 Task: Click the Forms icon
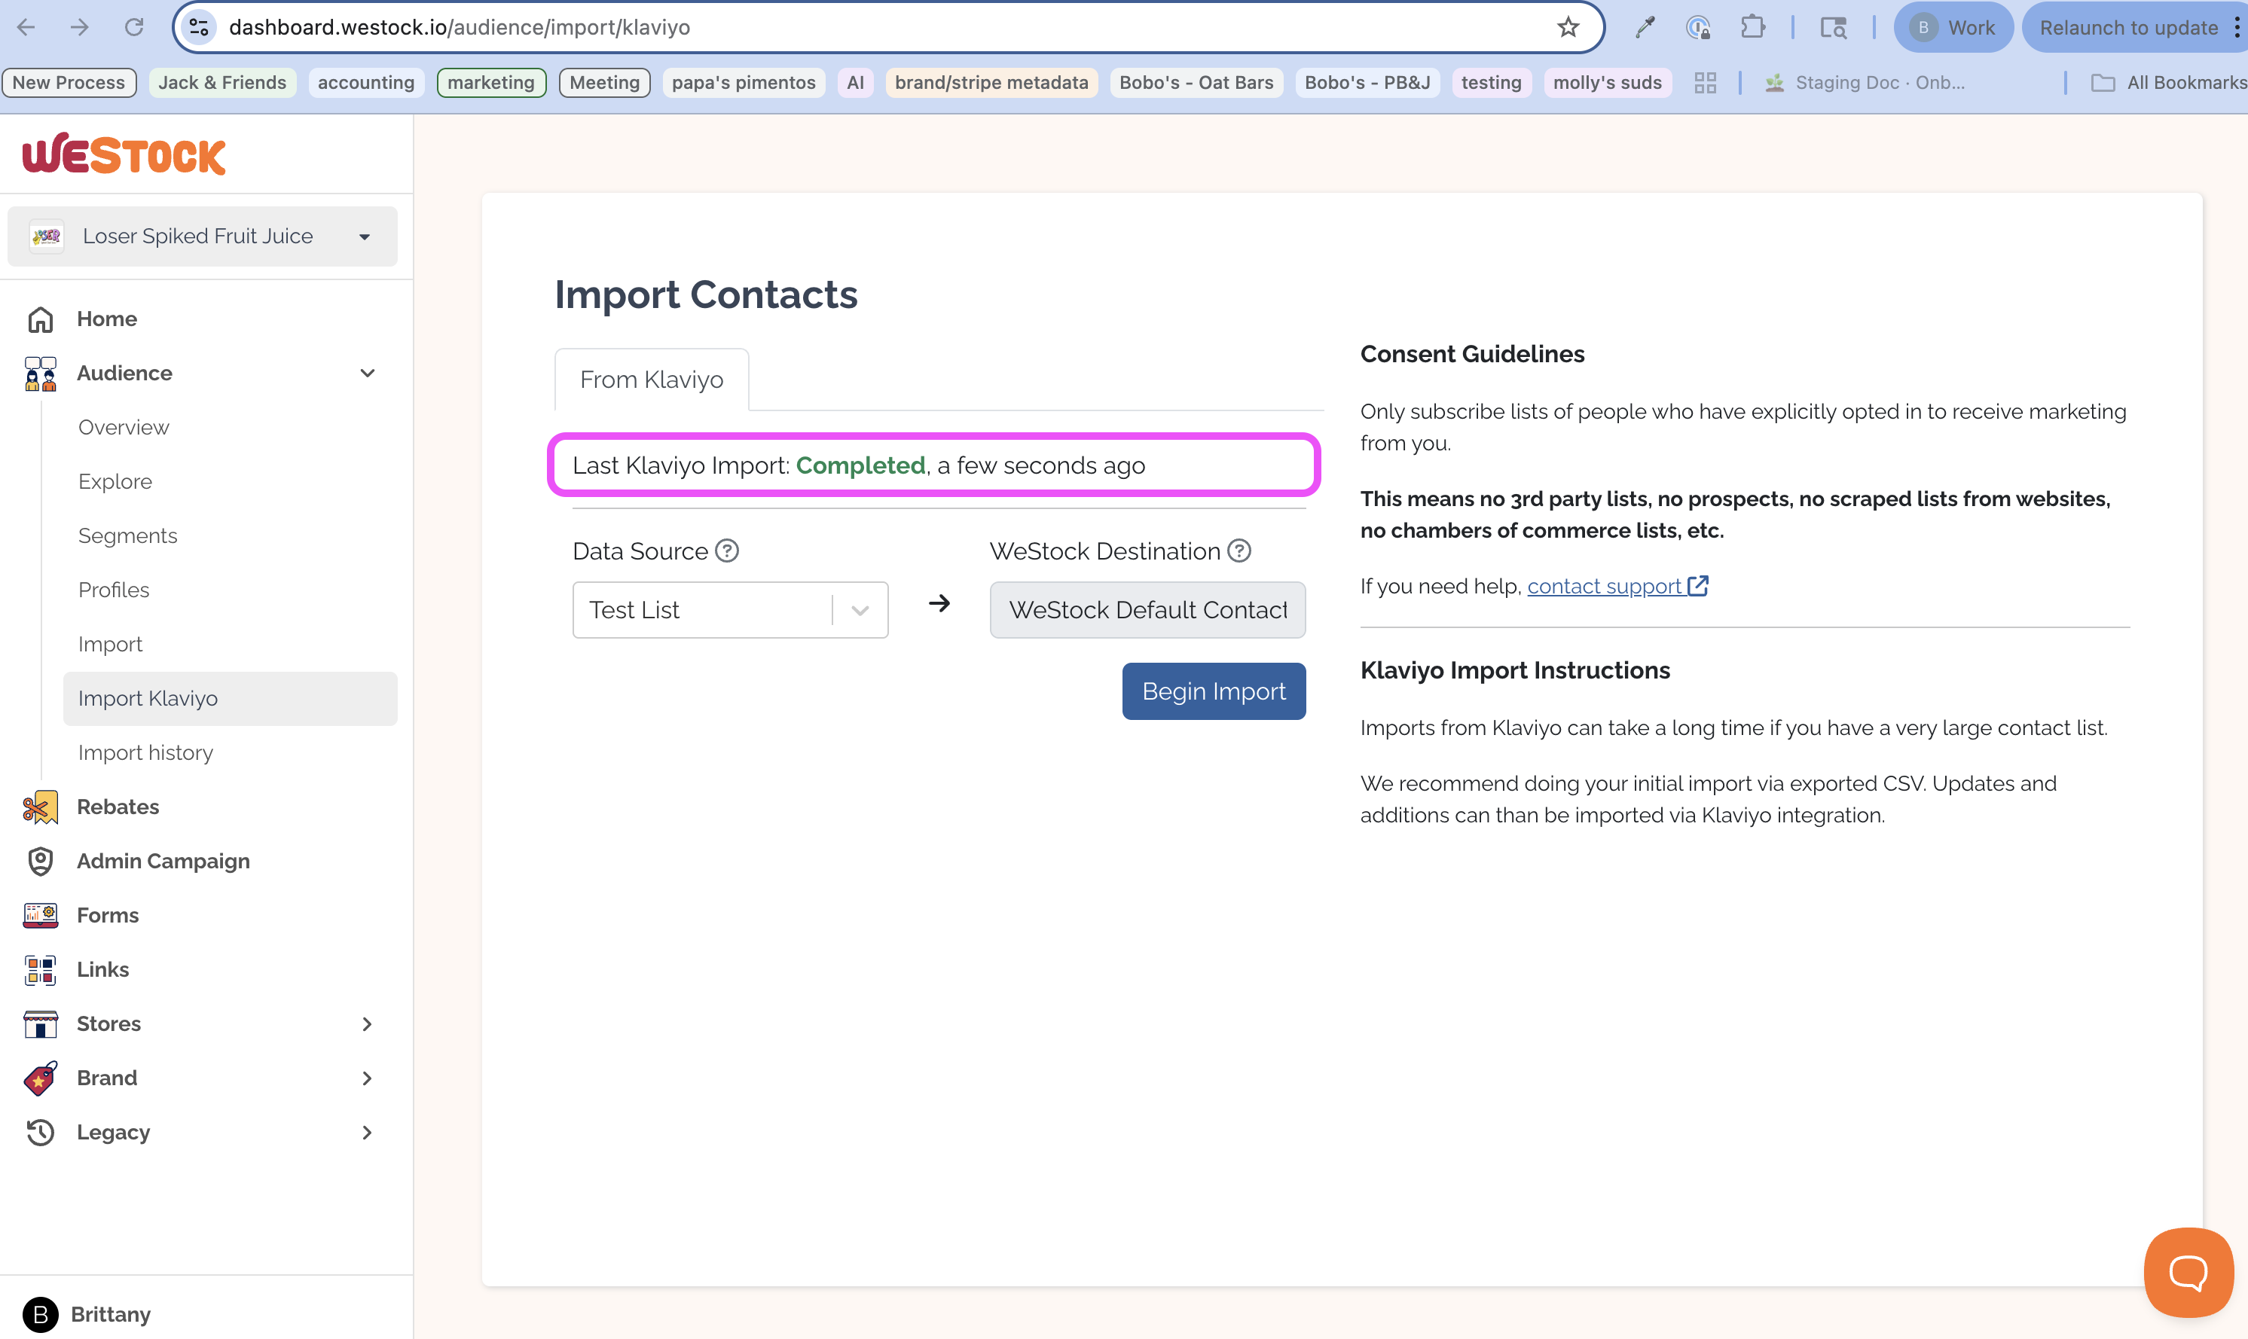point(41,915)
